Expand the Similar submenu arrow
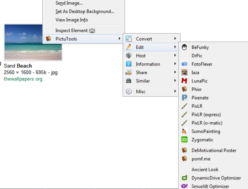The width and height of the screenshot is (248, 189). (x=175, y=81)
